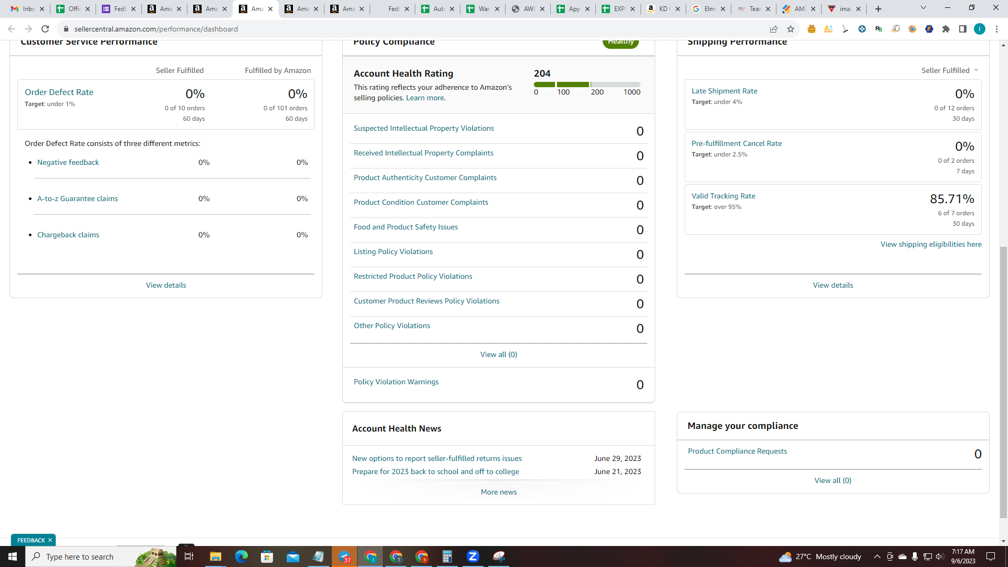
Task: Open Product Authenticity Customer Complaints
Action: 425,178
